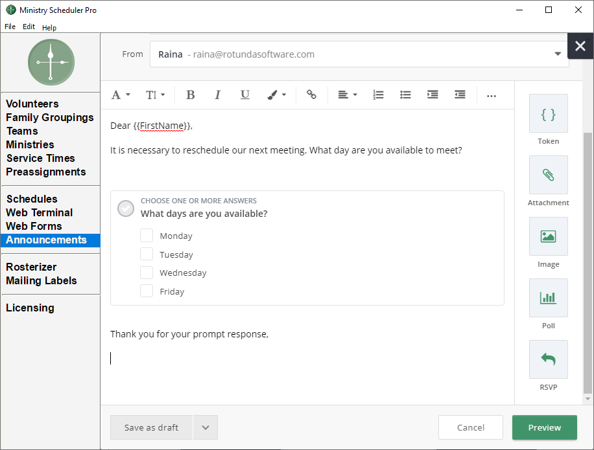
Task: Click the scrollbar down arrow
Action: tap(588, 399)
